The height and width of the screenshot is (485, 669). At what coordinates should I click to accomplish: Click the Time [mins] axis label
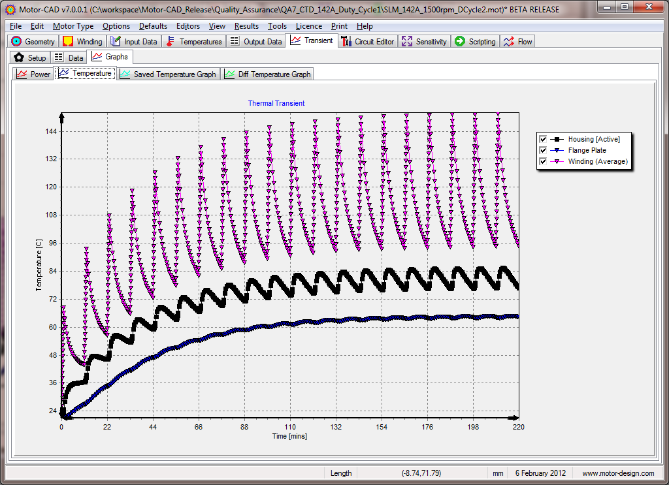click(x=289, y=436)
